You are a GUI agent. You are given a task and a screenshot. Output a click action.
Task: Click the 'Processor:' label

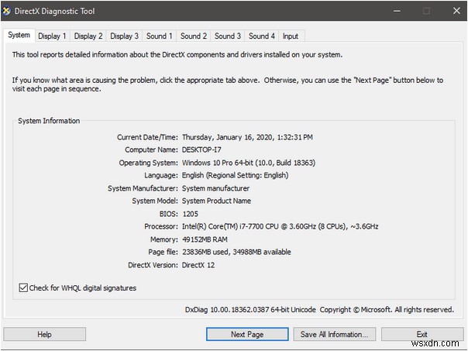coord(161,226)
